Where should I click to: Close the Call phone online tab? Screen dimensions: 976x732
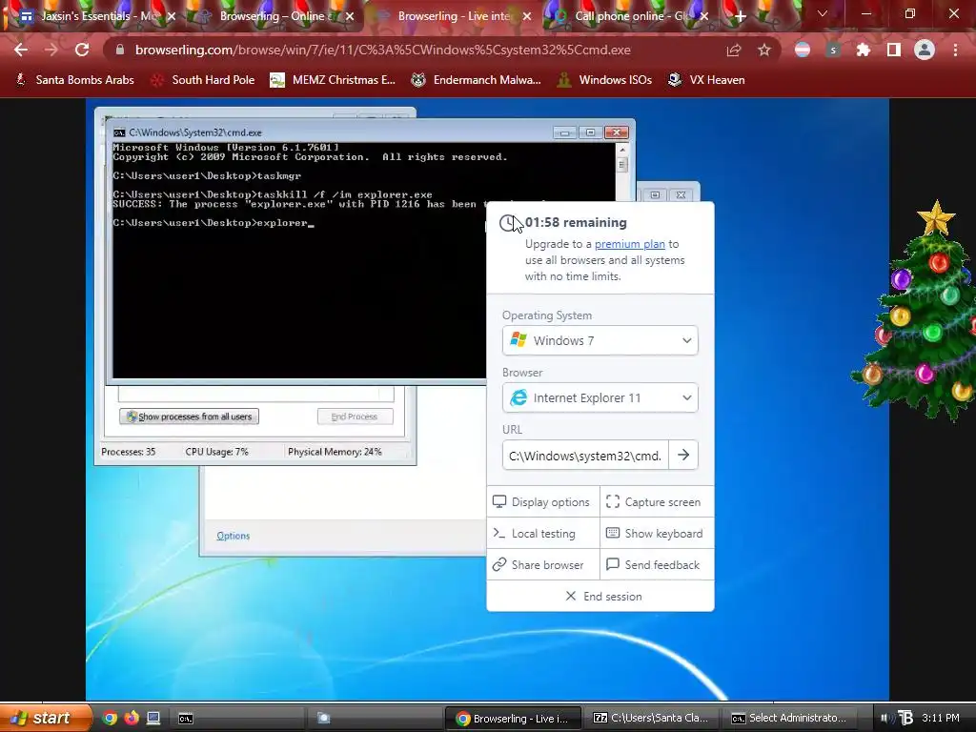[704, 16]
